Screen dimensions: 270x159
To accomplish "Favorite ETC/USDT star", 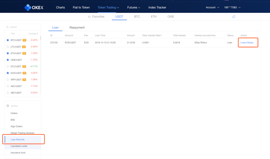I will (x=8, y=66).
